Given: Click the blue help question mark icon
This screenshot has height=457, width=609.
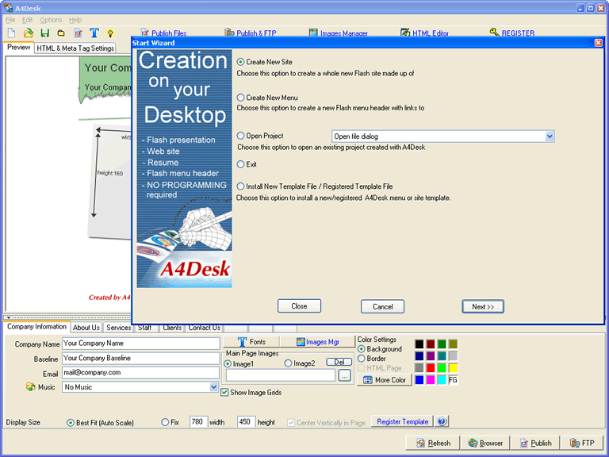Looking at the screenshot, I should pyautogui.click(x=442, y=421).
